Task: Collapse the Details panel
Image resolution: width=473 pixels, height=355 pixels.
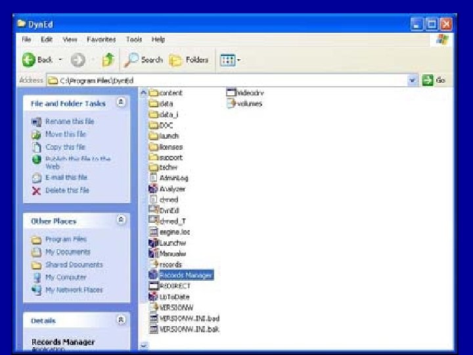Action: 121,319
